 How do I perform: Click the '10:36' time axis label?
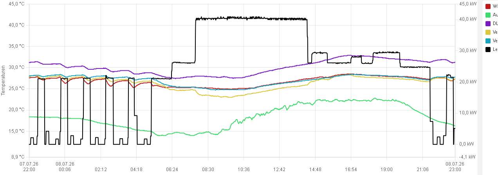coord(244,170)
